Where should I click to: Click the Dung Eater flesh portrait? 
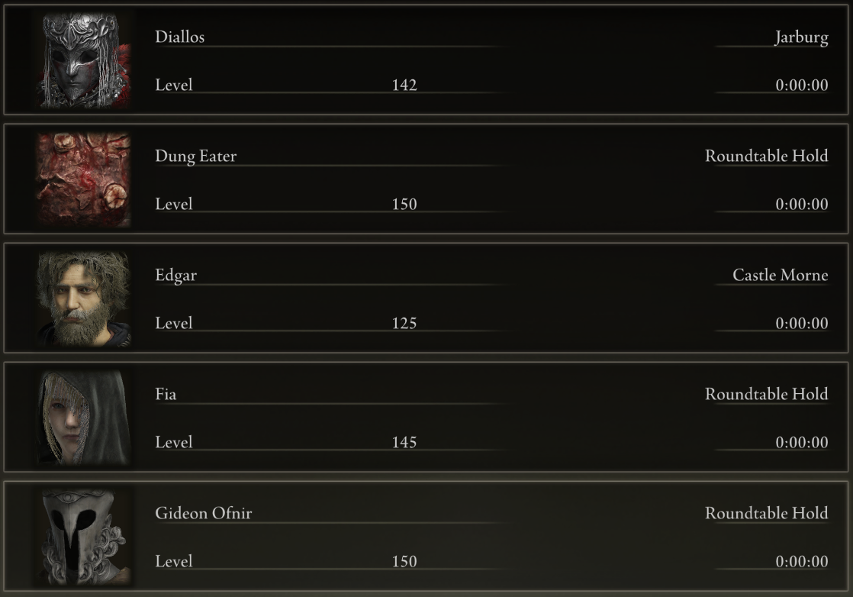tap(83, 179)
